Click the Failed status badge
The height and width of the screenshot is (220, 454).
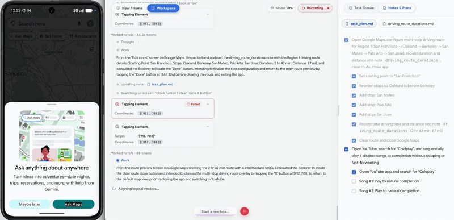(x=194, y=104)
